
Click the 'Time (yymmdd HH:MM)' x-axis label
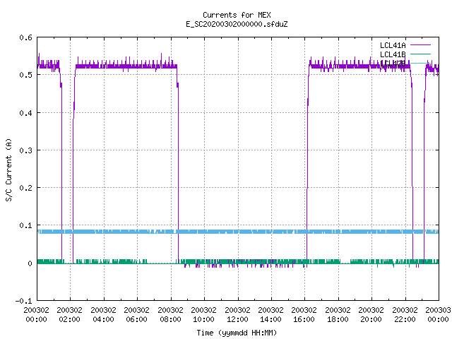[x=237, y=333]
